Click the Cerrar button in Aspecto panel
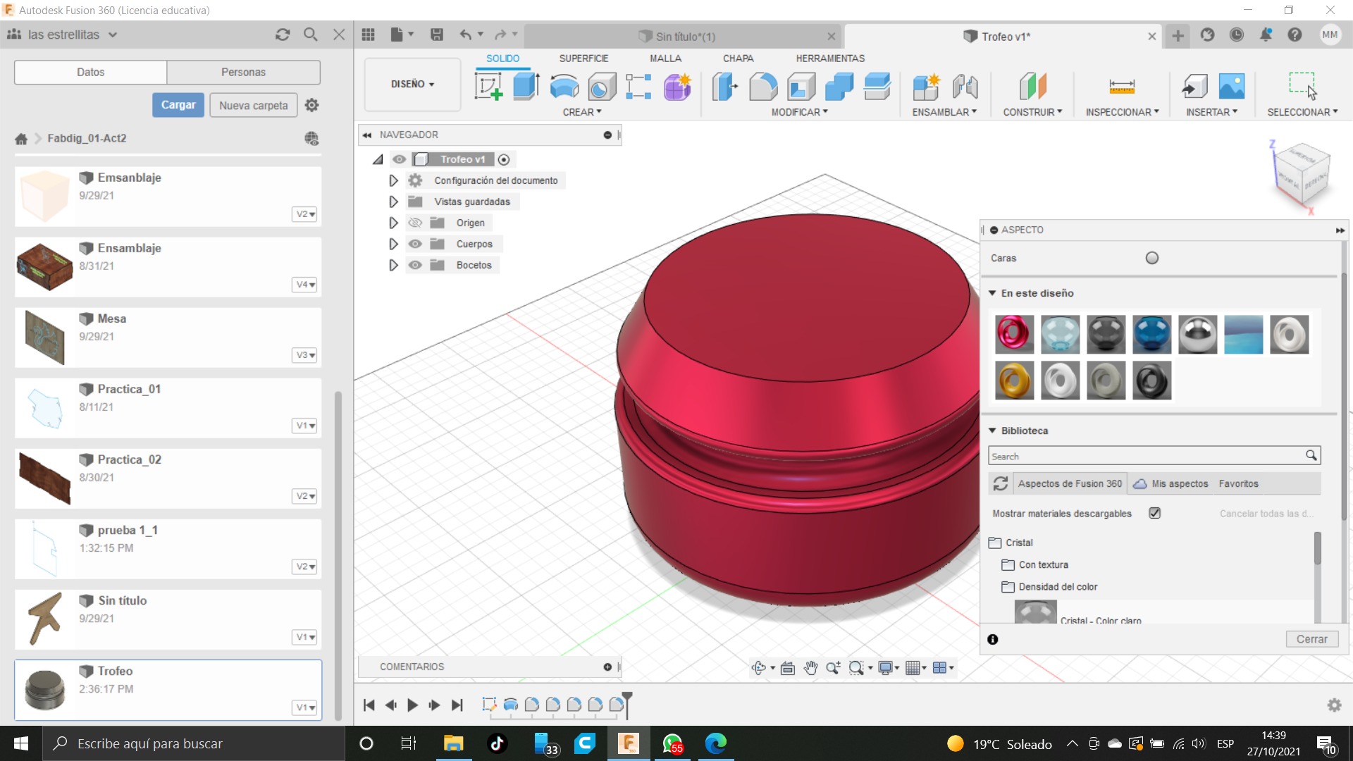The image size is (1353, 761). coord(1311,639)
